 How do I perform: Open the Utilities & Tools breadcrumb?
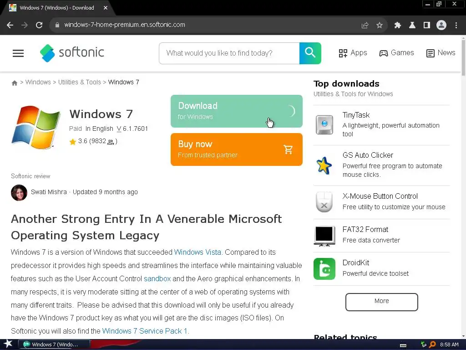(x=79, y=82)
